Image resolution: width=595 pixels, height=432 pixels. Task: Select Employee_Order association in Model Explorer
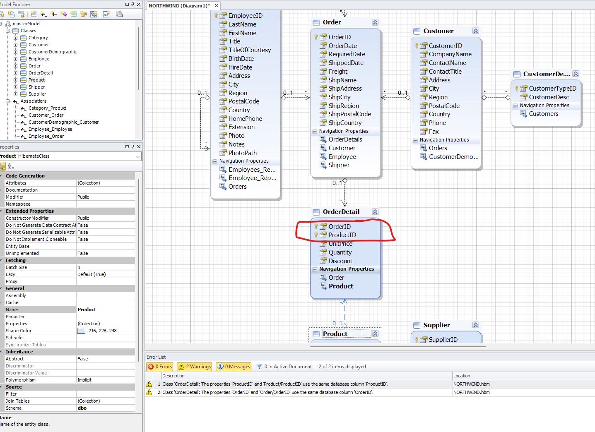coord(46,136)
